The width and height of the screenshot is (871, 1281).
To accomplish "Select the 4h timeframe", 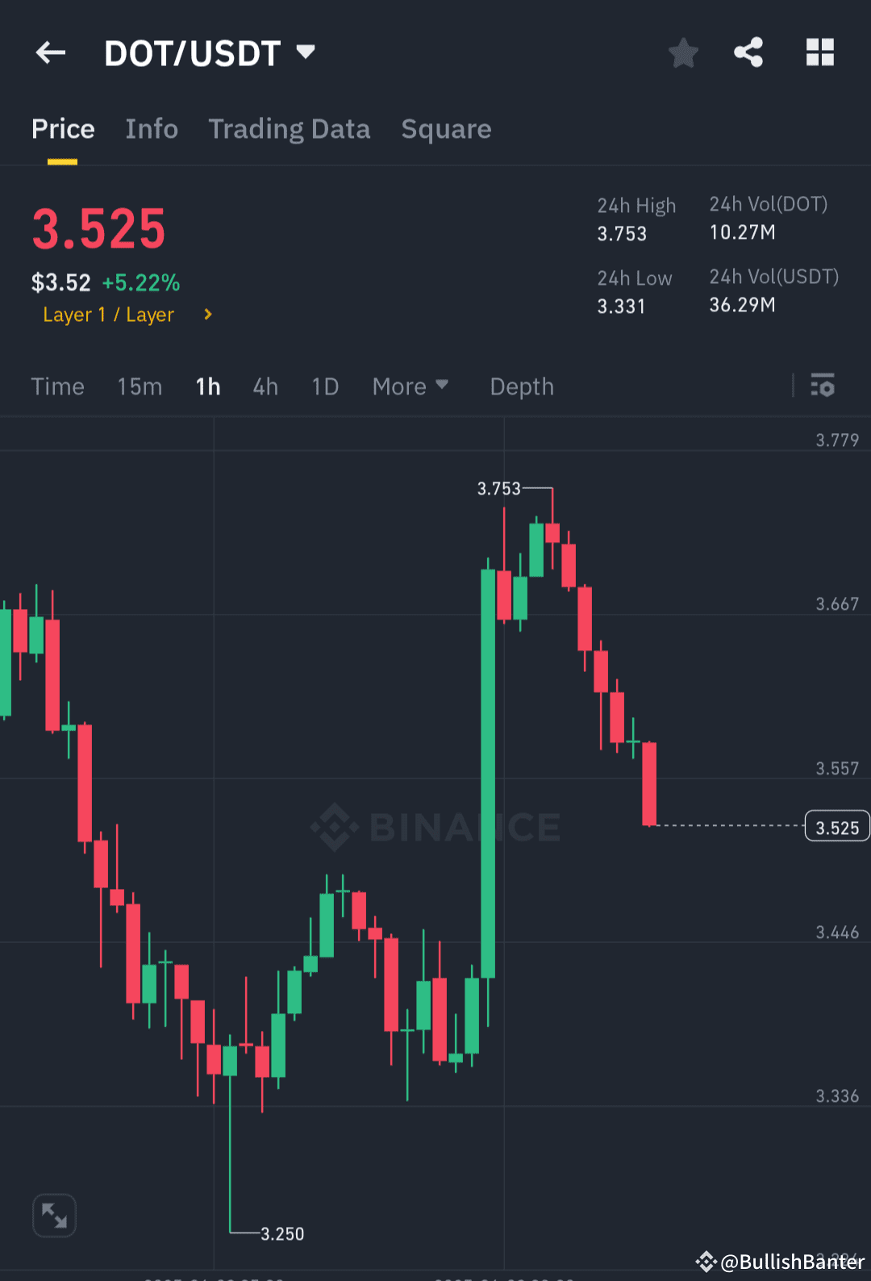I will point(265,386).
